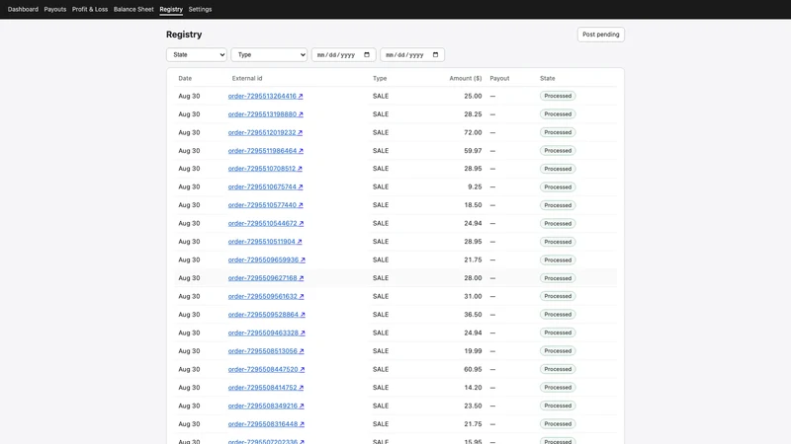
Task: Open the Settings page
Action: [201, 9]
